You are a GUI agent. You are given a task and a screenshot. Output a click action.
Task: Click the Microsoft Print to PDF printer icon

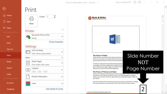28,37
